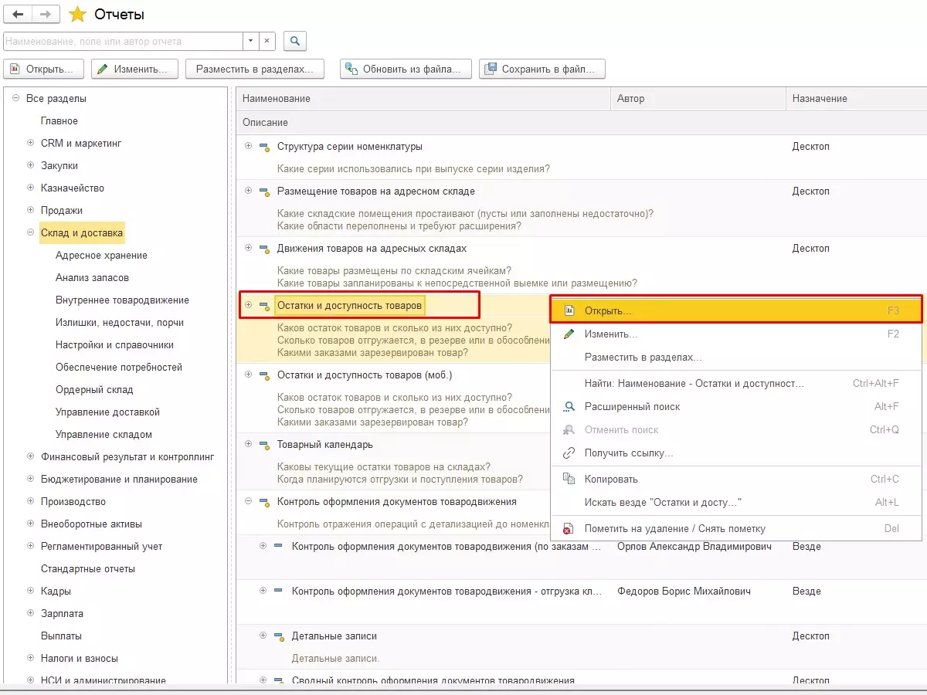The width and height of the screenshot is (927, 695).
Task: Select Анализ запасов subsection
Action: [x=92, y=277]
